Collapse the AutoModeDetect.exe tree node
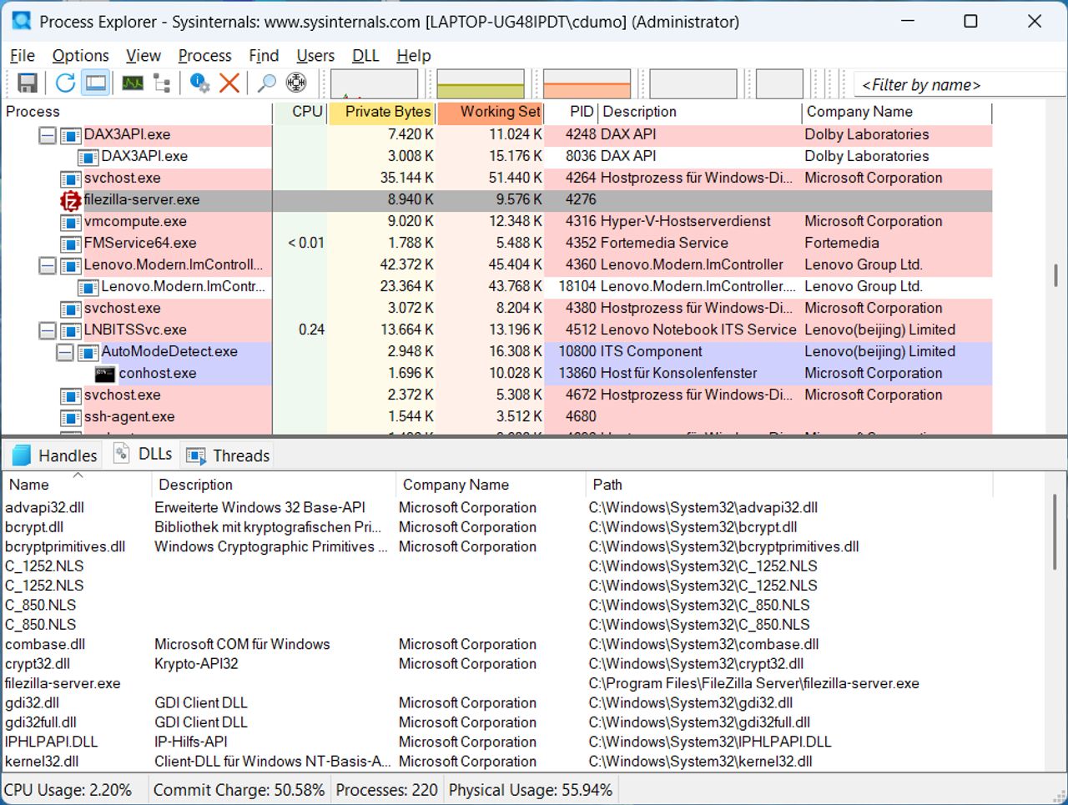This screenshot has height=805, width=1068. point(64,352)
